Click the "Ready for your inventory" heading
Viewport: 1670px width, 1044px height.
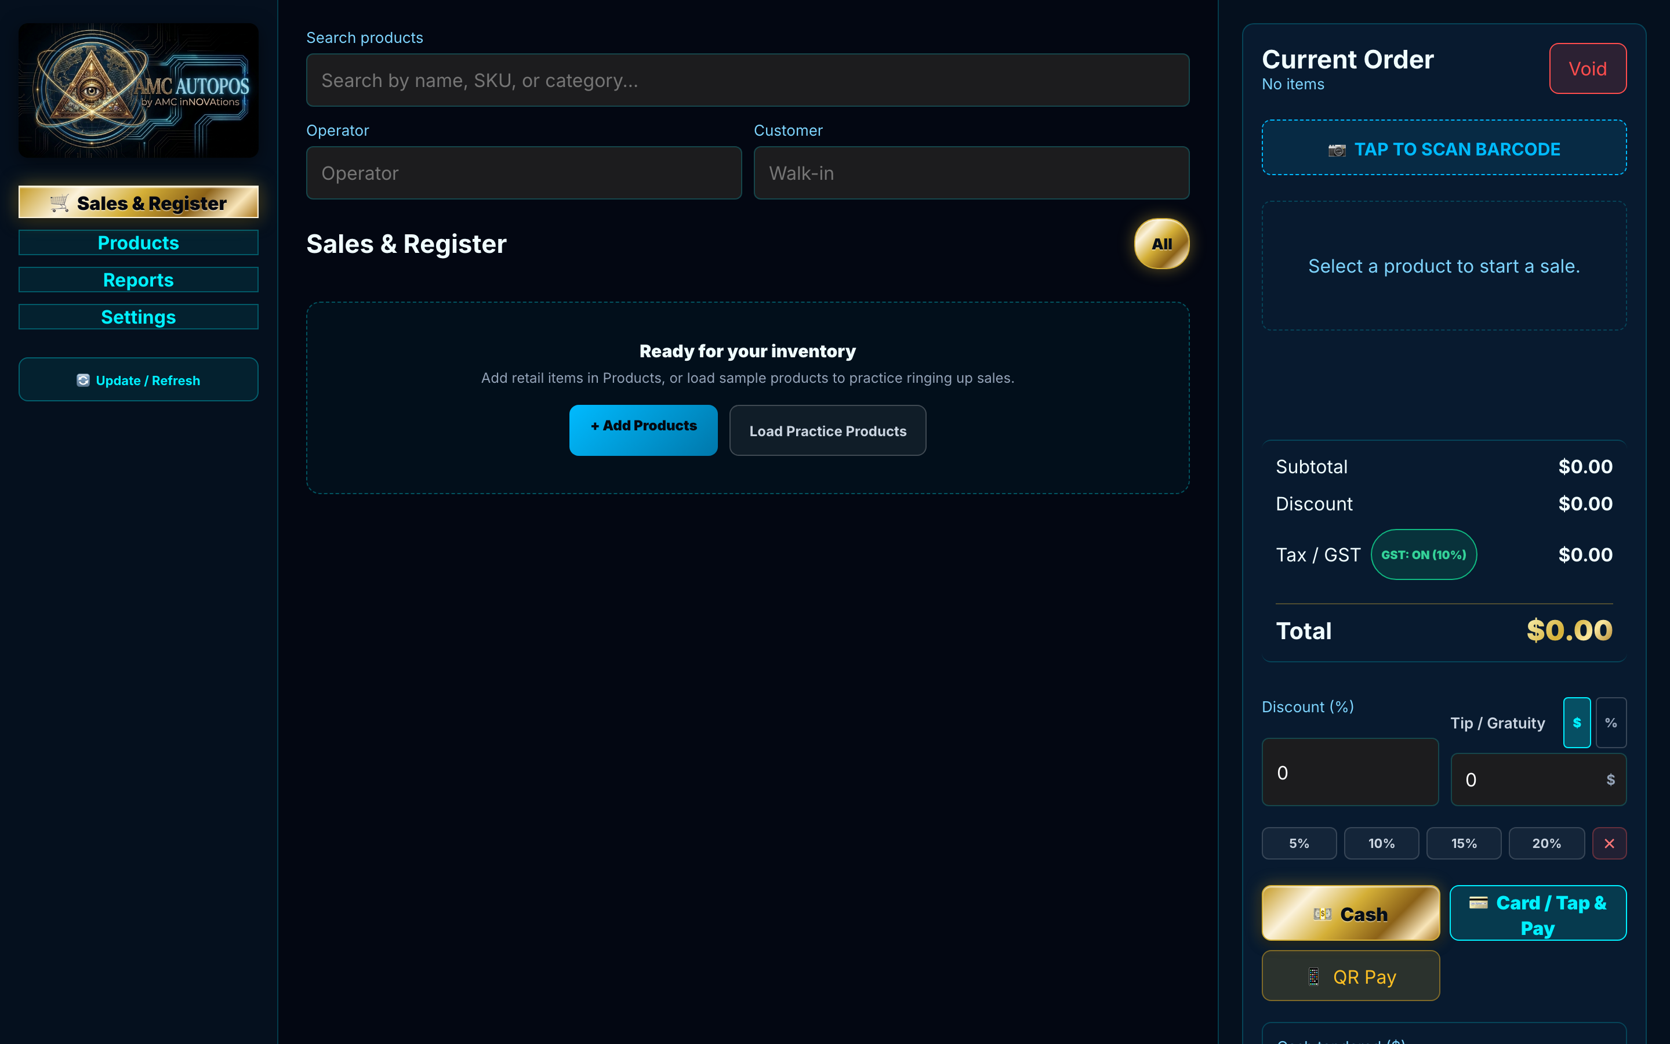pyautogui.click(x=747, y=351)
